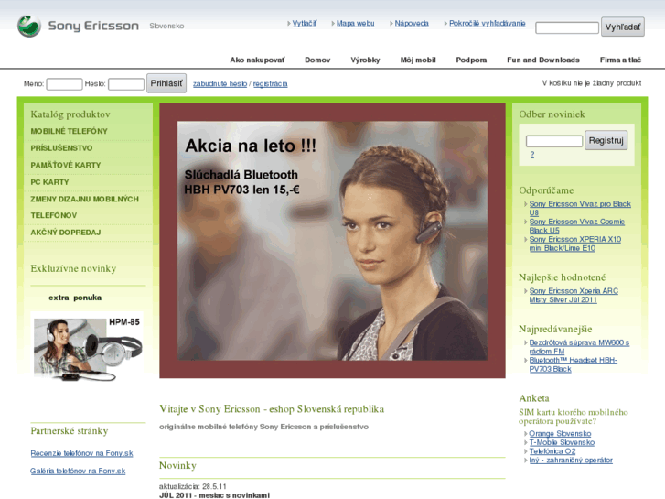Open the Firma a tlač menu
Image resolution: width=665 pixels, height=499 pixels.
(x=620, y=60)
